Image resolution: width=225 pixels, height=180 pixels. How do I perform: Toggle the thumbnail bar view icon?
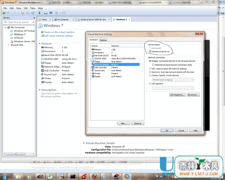click(46, 13)
